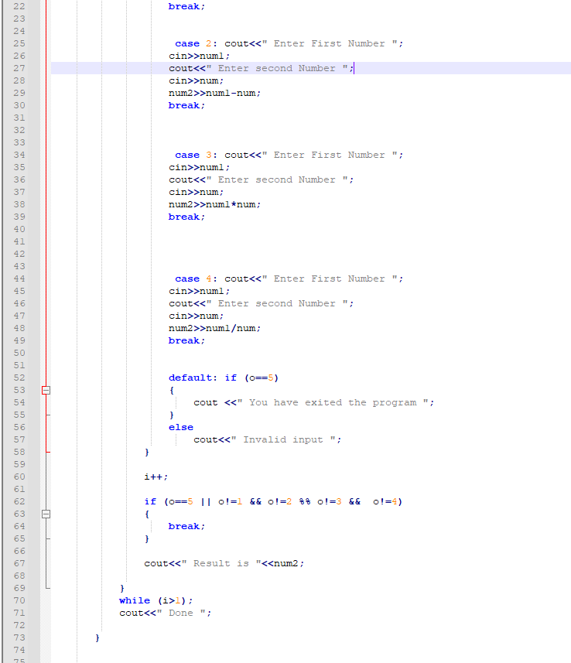The width and height of the screenshot is (571, 663).
Task: Click the 'break;' on line 64
Action: coord(187,526)
